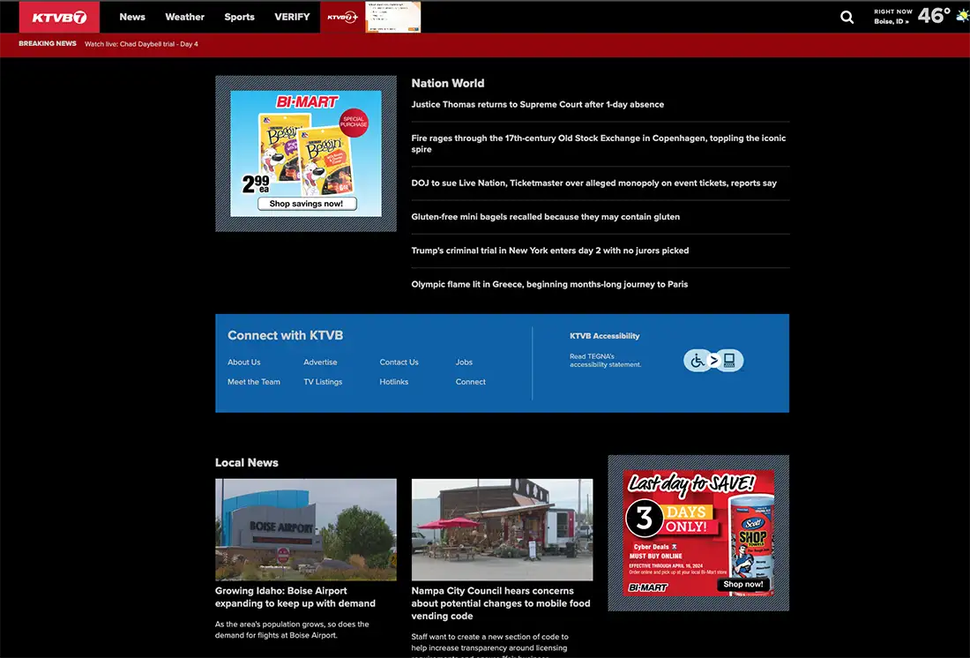Viewport: 970px width, 658px height.
Task: Click the accessibility wheelchair-to-computer icon
Action: 713,360
